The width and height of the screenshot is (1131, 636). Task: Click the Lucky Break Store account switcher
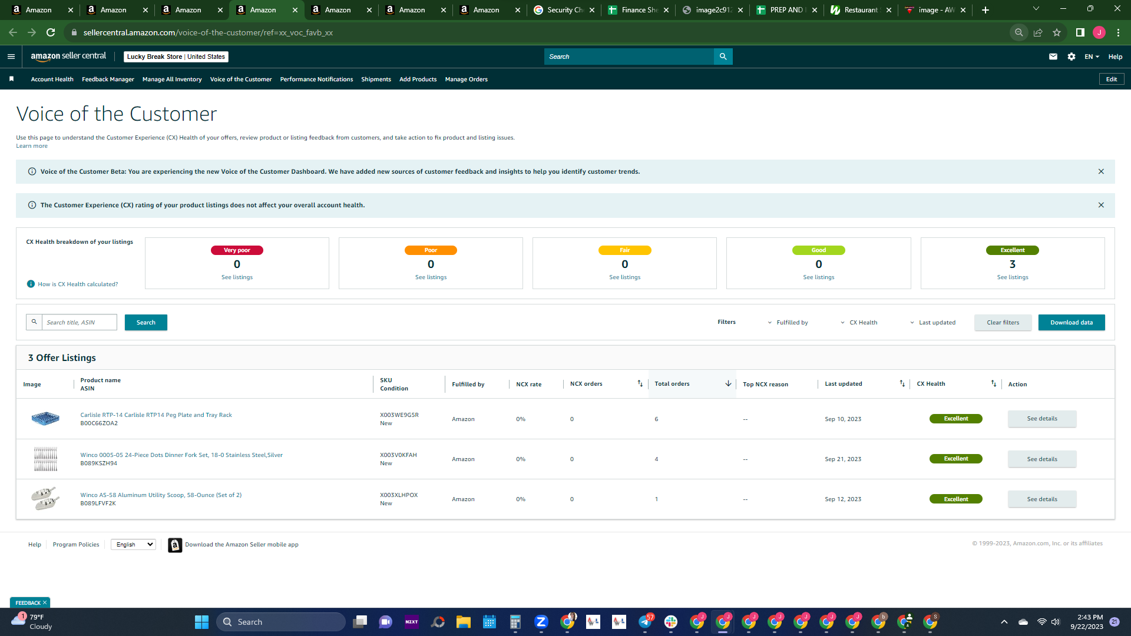[x=176, y=57]
